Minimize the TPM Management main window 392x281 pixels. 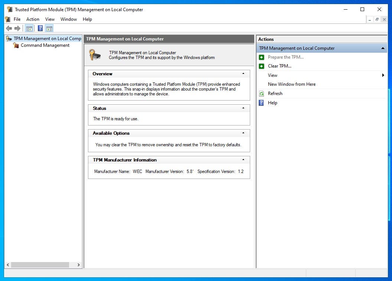[346, 10]
